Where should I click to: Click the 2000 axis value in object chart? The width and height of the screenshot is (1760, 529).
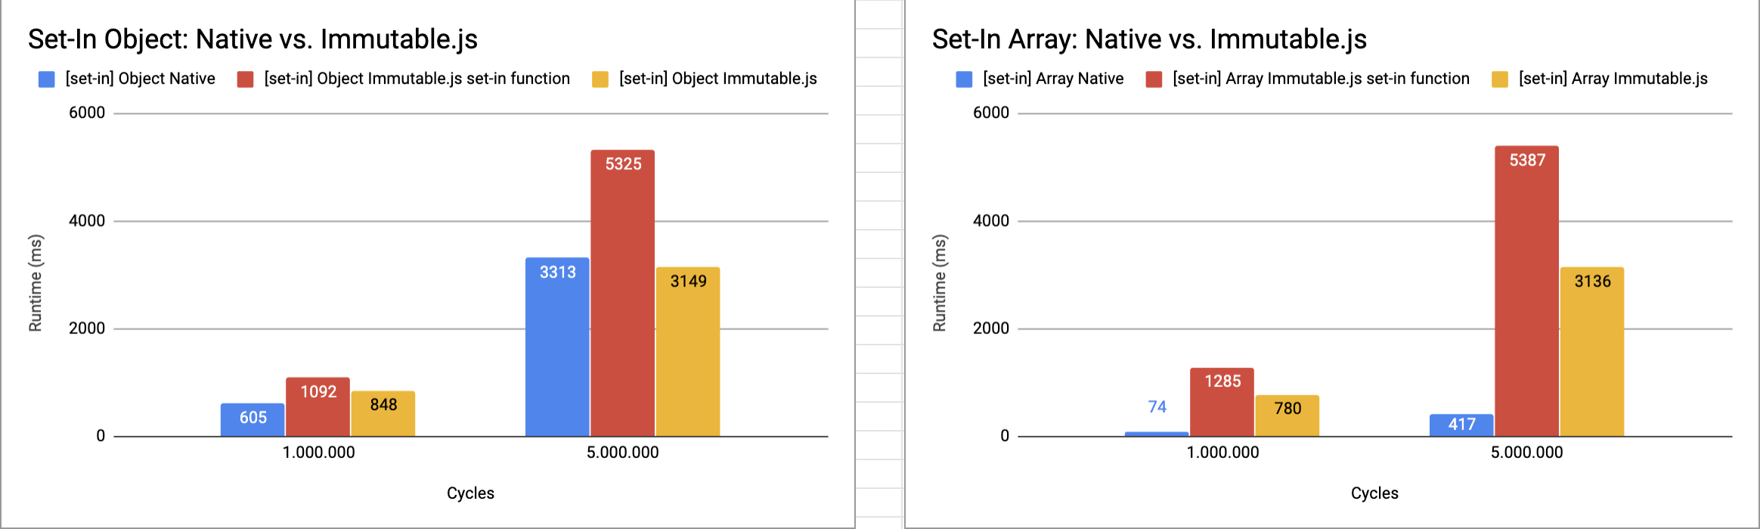87,329
